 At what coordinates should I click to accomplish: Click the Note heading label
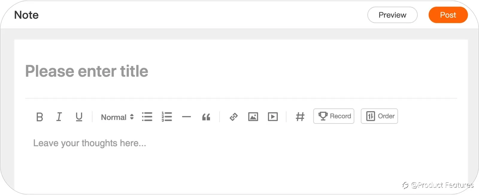(x=26, y=15)
